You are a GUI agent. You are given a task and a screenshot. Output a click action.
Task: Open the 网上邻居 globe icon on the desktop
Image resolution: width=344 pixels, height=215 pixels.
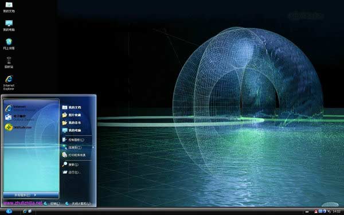(9, 44)
